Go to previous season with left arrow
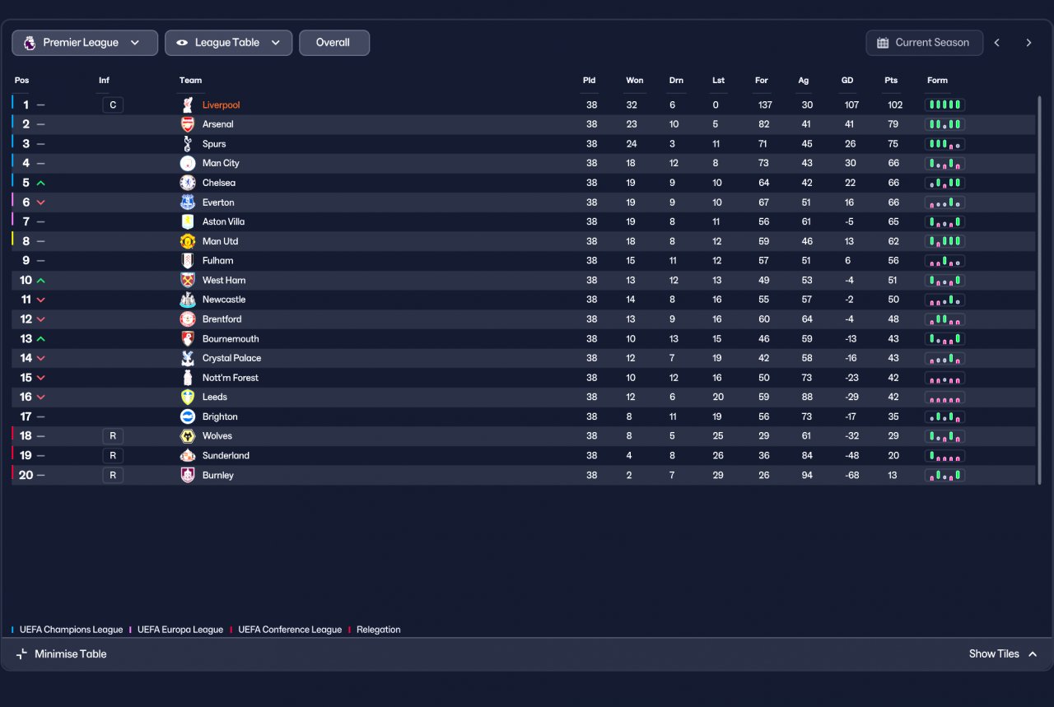1054x707 pixels. tap(997, 43)
